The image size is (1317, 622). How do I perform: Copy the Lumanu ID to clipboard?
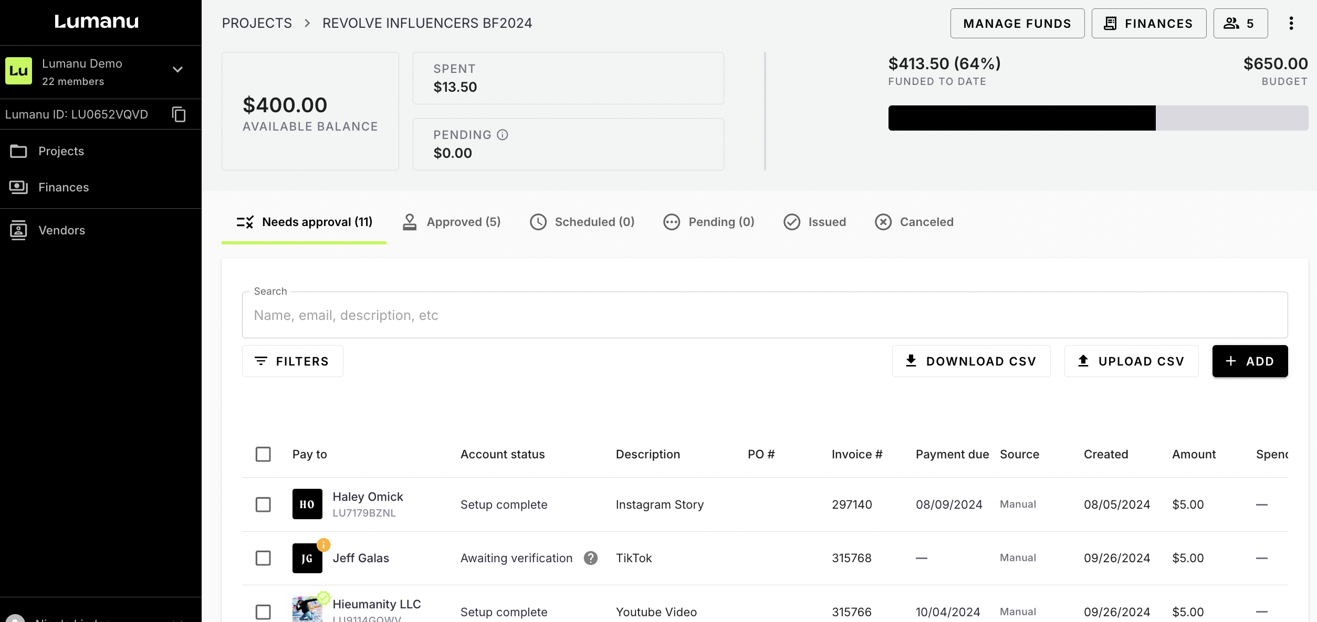[179, 114]
